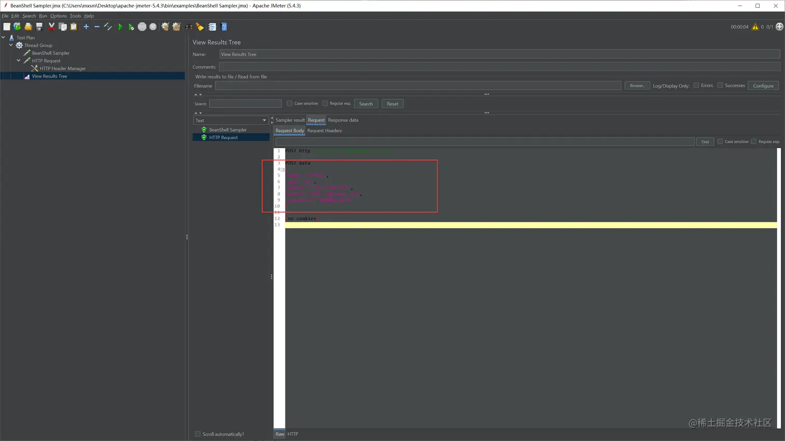Open the Tools menu
Screen dimensions: 785x441
(x=75, y=16)
